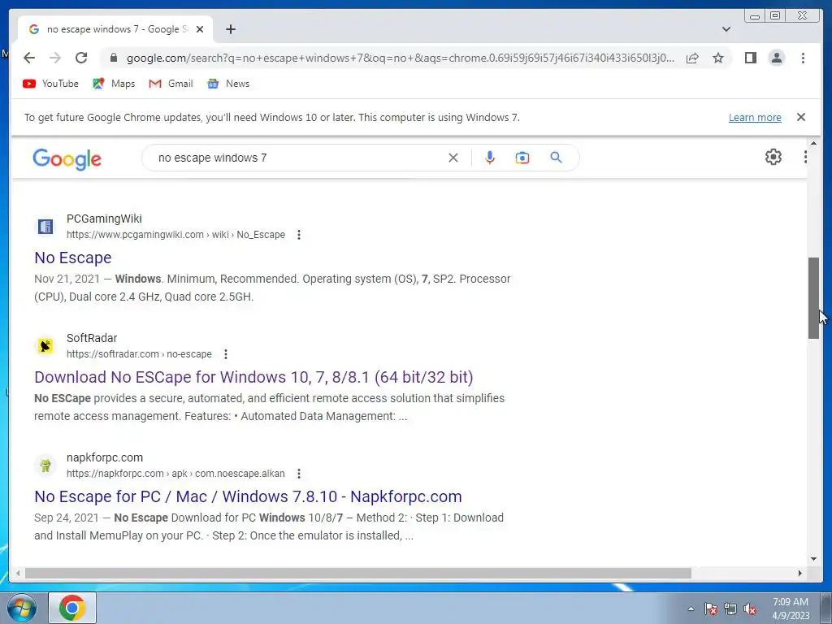This screenshot has height=624, width=832.
Task: Go to Google home via logo
Action: (x=67, y=158)
